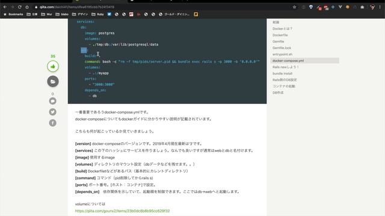
Task: Go to browser home page icon
Action: tap(27, 7)
